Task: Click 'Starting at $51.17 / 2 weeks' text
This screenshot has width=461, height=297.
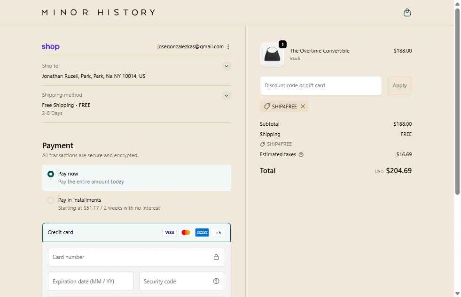Action: pos(109,208)
